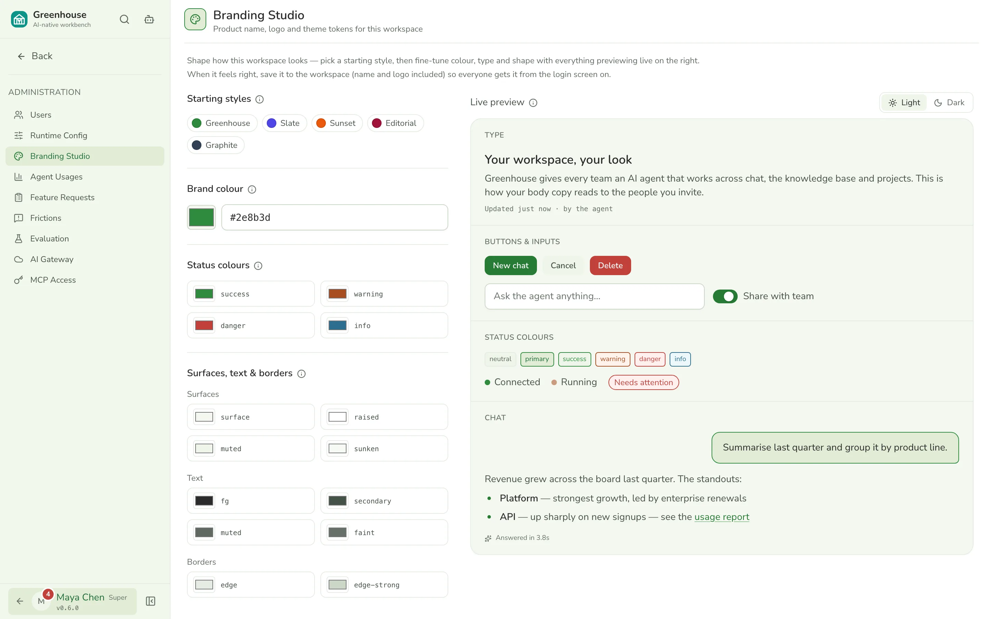The height and width of the screenshot is (619, 990).
Task: Click the Surfaces, text & borders info icon
Action: (301, 374)
